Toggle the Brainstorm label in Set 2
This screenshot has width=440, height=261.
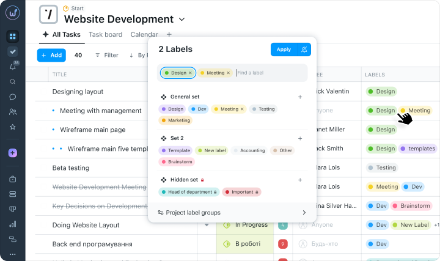tap(177, 161)
